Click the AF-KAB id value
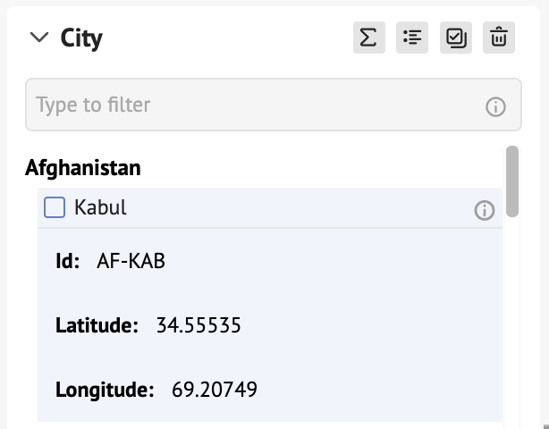 (131, 261)
